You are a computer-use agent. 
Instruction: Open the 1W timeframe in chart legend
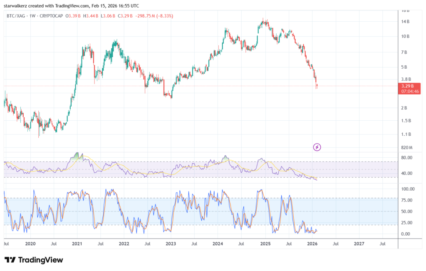click(x=33, y=16)
